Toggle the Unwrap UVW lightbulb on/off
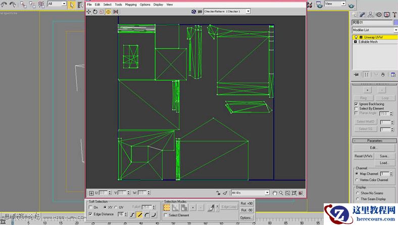398x225 pixels. (356, 37)
